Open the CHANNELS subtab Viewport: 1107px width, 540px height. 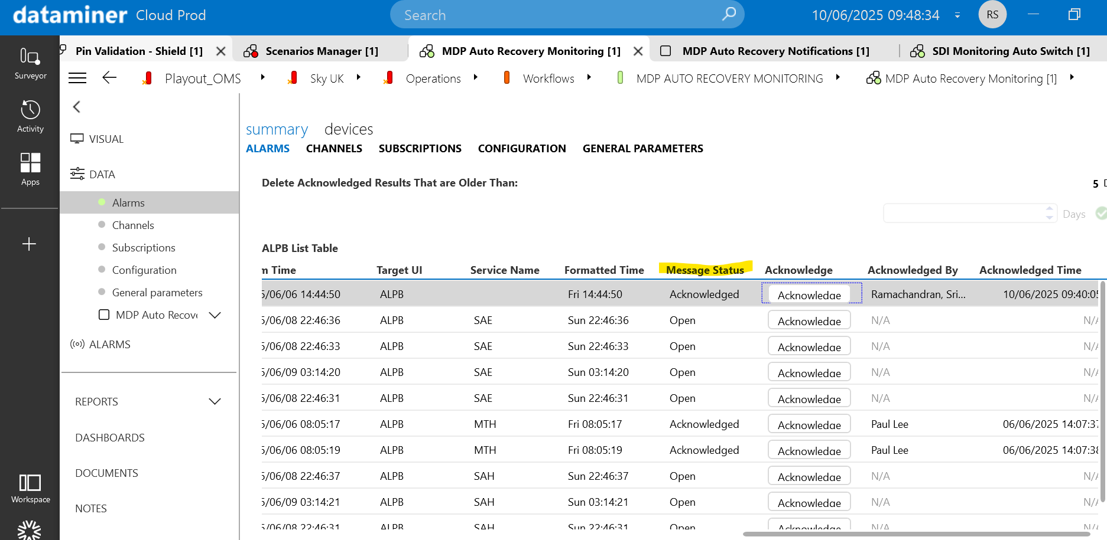coord(334,149)
